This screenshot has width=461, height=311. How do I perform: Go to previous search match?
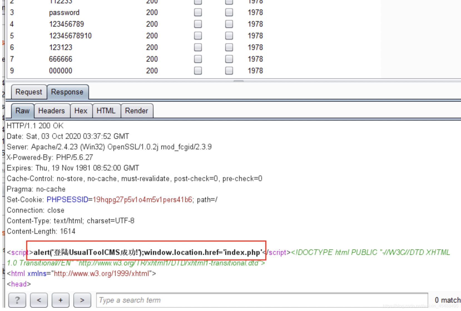[x=39, y=300]
